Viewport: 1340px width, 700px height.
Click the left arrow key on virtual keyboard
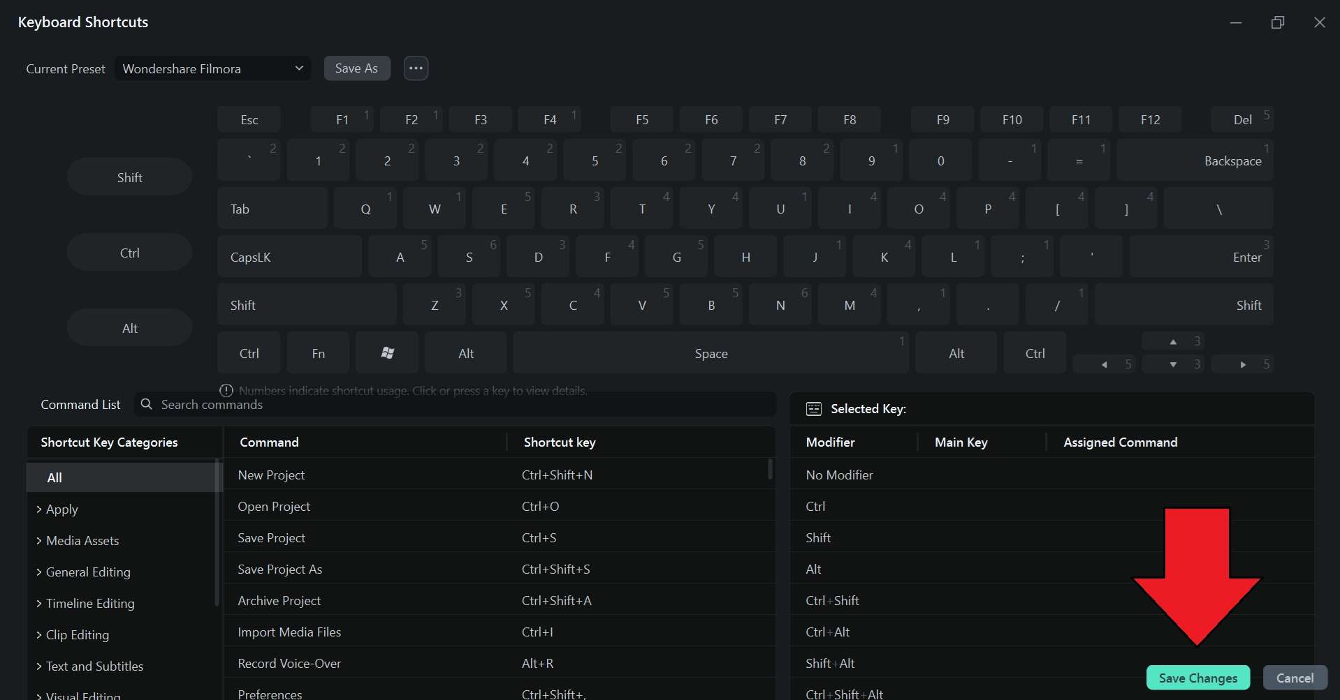click(x=1104, y=364)
